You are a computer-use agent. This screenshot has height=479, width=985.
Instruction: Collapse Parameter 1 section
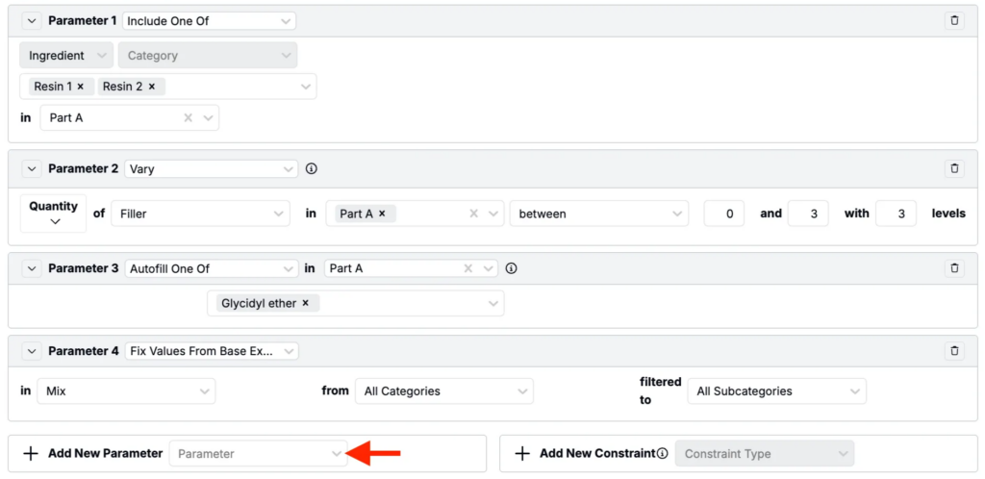click(32, 20)
